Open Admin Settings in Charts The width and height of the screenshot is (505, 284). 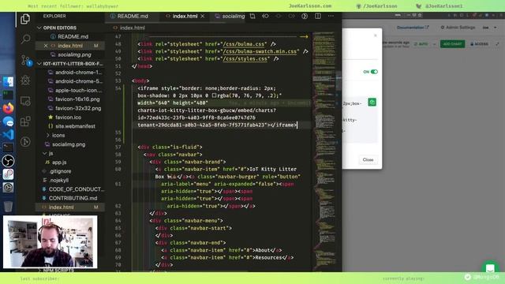click(x=458, y=28)
